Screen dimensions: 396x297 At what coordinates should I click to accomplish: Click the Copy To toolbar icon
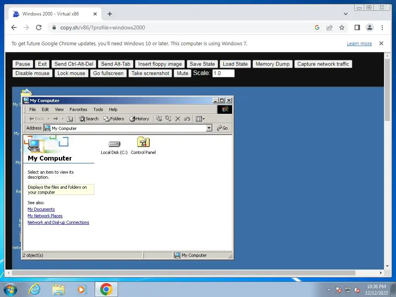coord(169,119)
